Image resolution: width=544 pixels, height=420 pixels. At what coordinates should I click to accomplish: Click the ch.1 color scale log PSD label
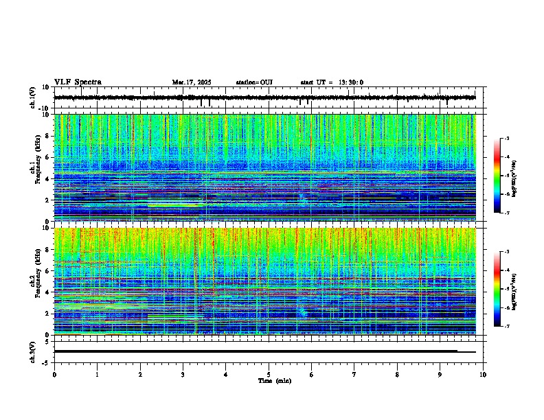pyautogui.click(x=514, y=179)
